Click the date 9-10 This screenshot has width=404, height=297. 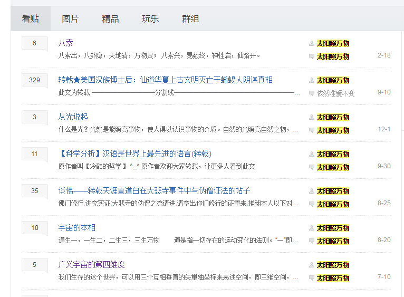click(x=384, y=92)
